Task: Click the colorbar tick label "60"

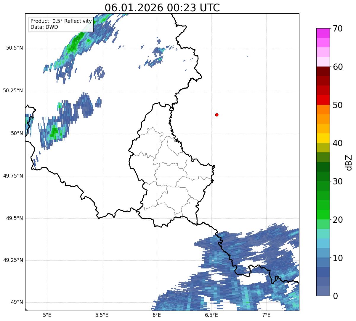Action: 338,67
